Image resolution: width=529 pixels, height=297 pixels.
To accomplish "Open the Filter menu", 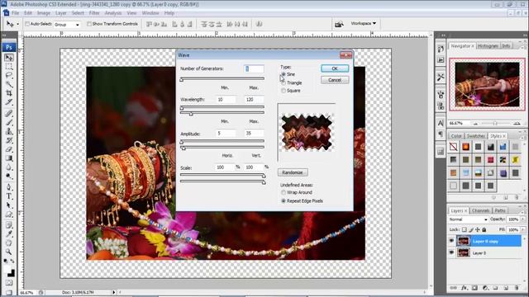I will (x=94, y=13).
